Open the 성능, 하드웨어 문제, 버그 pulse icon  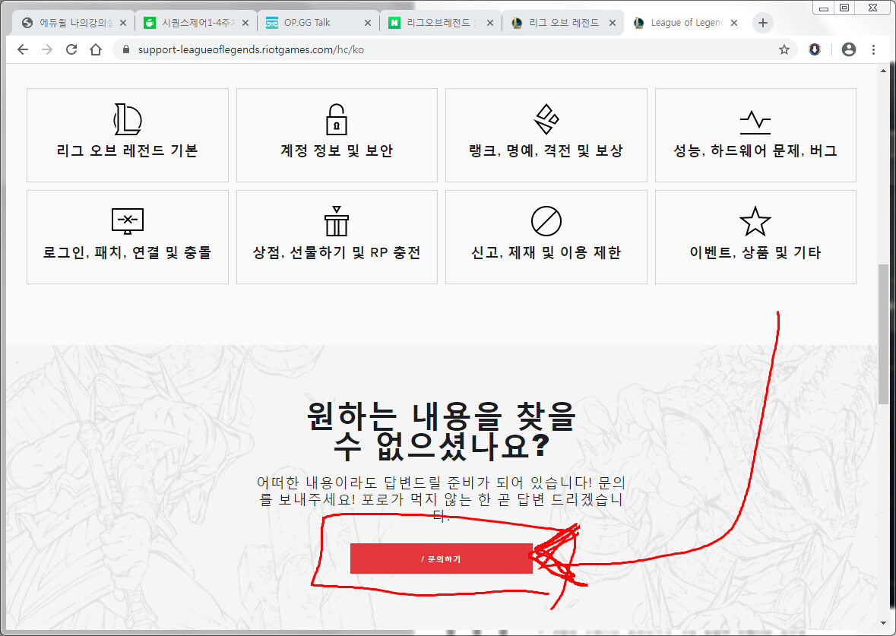(x=755, y=120)
